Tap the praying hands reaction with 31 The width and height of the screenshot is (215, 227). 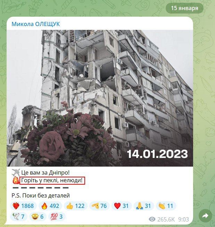[144, 206]
